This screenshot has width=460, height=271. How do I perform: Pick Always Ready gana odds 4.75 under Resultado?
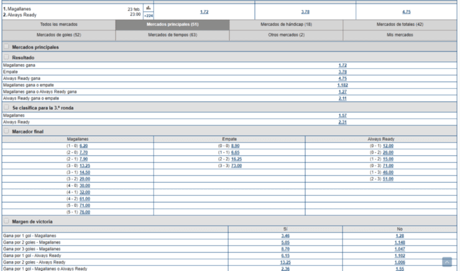point(343,78)
